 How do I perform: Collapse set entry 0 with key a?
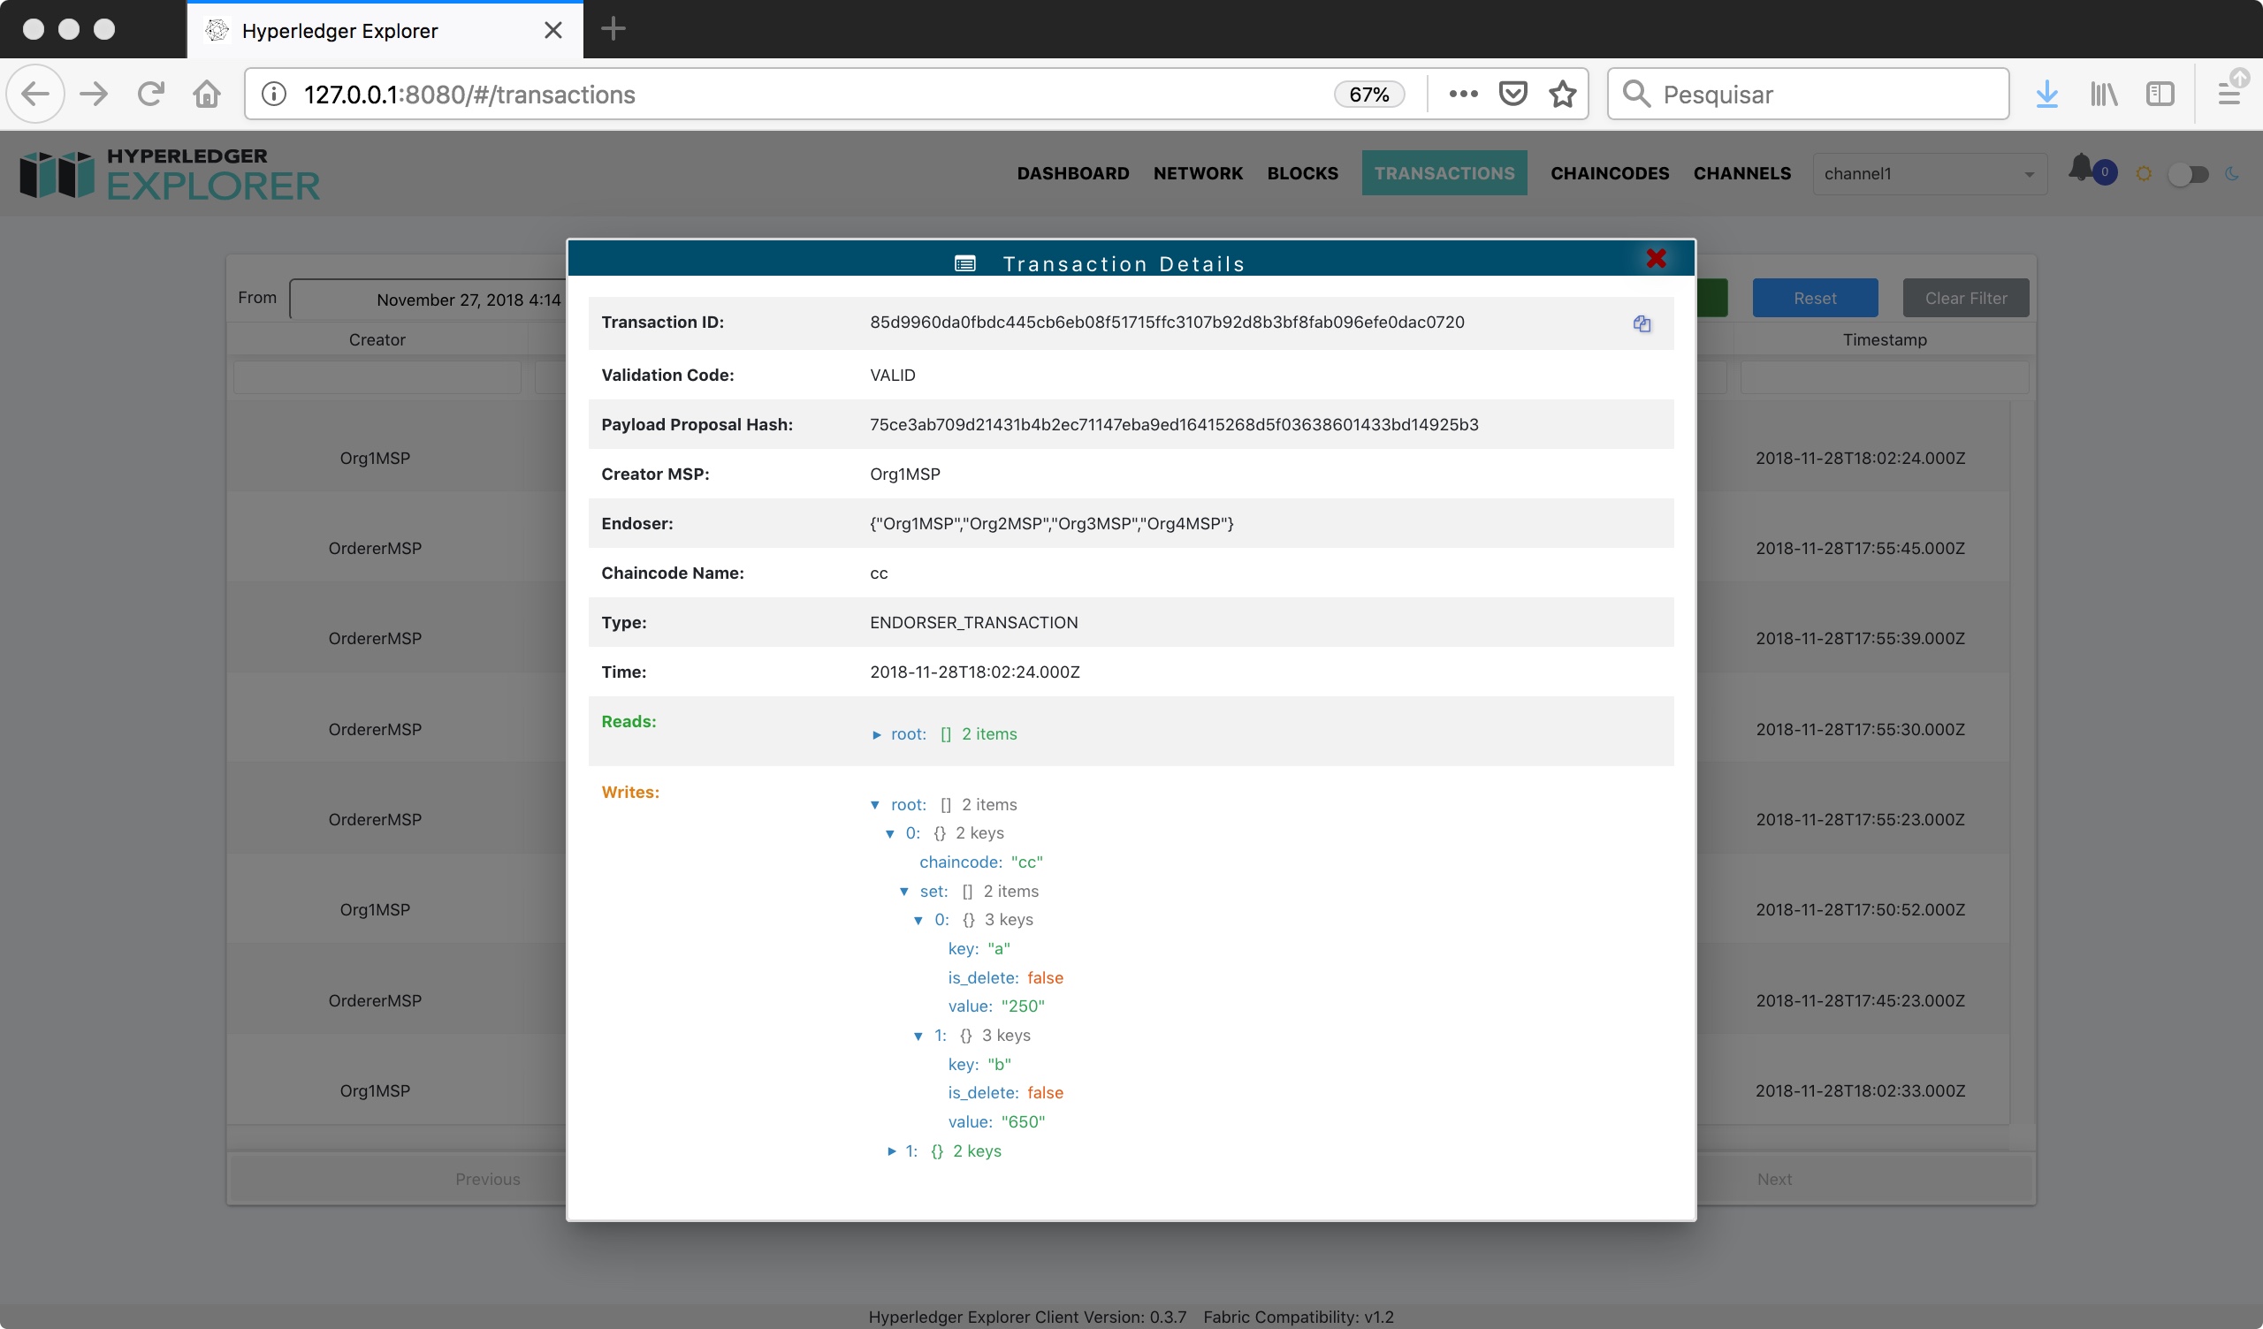click(918, 921)
